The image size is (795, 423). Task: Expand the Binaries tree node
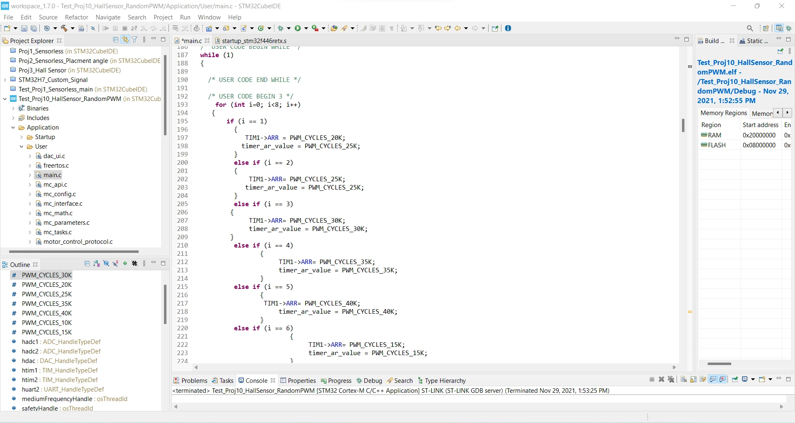coord(13,108)
